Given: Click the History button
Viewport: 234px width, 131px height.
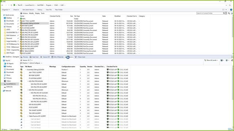Looking at the screenshot, I should (40, 10).
